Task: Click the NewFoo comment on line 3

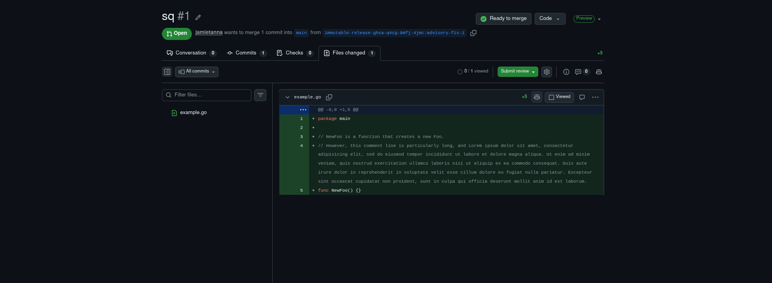Action: point(381,137)
